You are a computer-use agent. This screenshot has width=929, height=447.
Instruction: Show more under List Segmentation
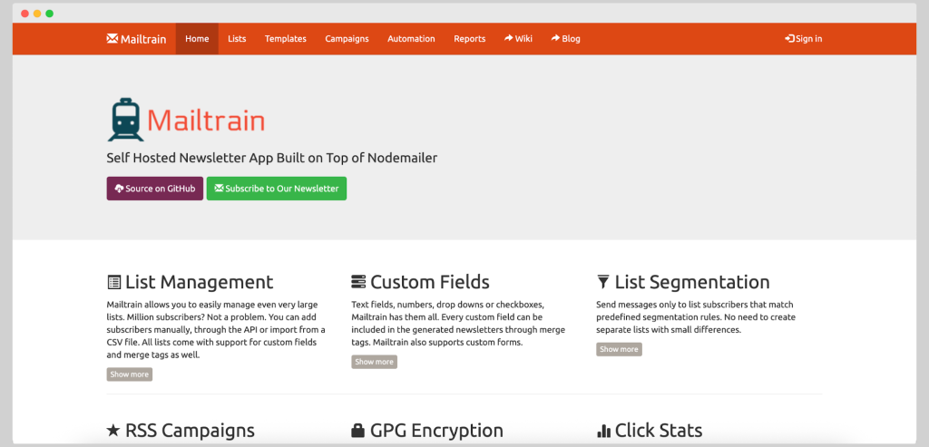(x=619, y=349)
